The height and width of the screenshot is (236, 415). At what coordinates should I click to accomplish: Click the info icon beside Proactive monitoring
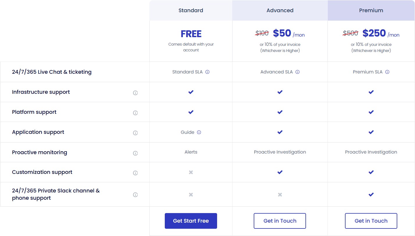135,153
